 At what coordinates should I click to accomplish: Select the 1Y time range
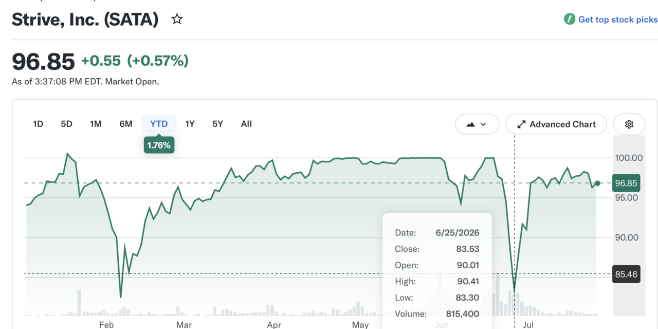(190, 124)
